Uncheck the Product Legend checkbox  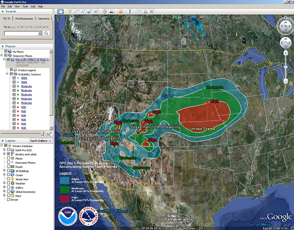coord(11,70)
